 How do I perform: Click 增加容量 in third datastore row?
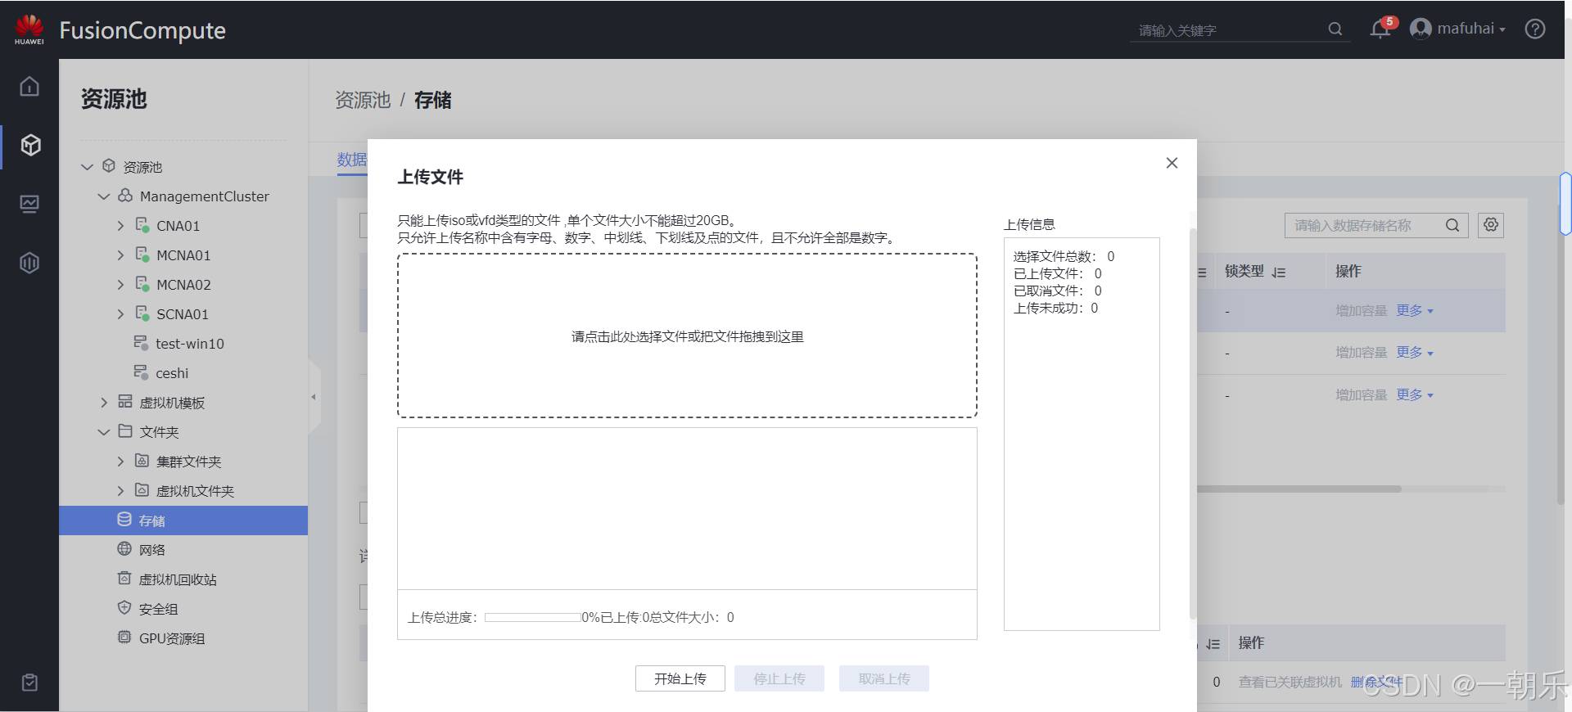click(1362, 395)
